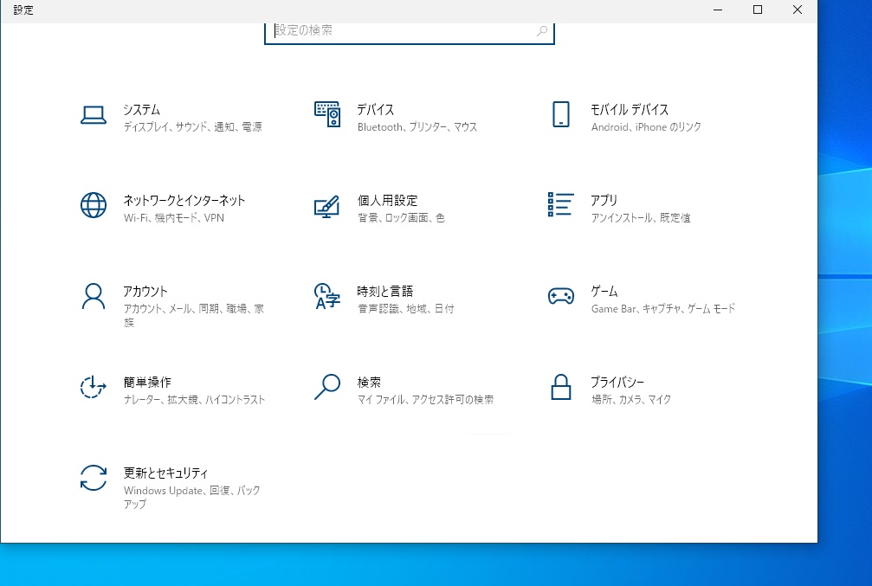Click the デバイス keyboard and speaker icon
The width and height of the screenshot is (872, 586).
327,114
